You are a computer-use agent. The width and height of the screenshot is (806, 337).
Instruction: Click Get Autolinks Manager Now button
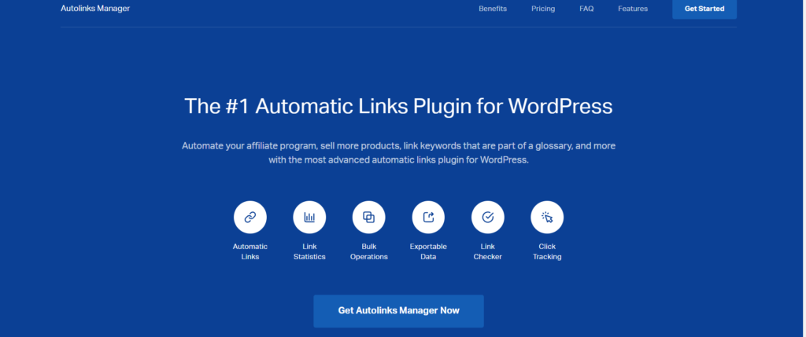[x=398, y=311]
